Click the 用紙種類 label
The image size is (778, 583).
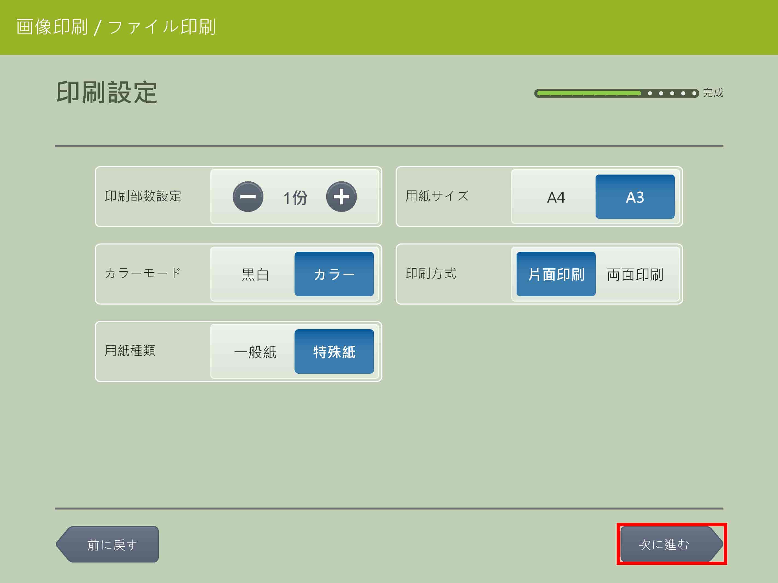pos(130,350)
